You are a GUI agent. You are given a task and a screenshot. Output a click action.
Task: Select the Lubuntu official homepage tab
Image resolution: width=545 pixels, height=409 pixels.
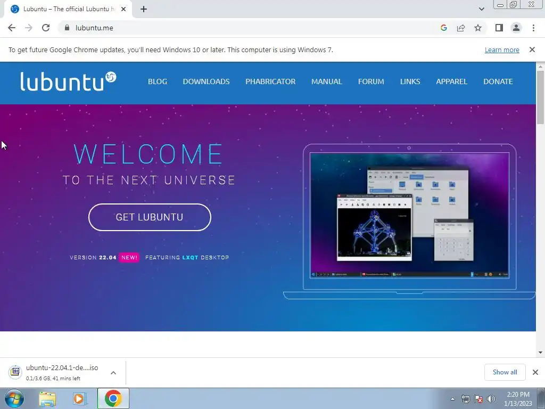click(68, 9)
